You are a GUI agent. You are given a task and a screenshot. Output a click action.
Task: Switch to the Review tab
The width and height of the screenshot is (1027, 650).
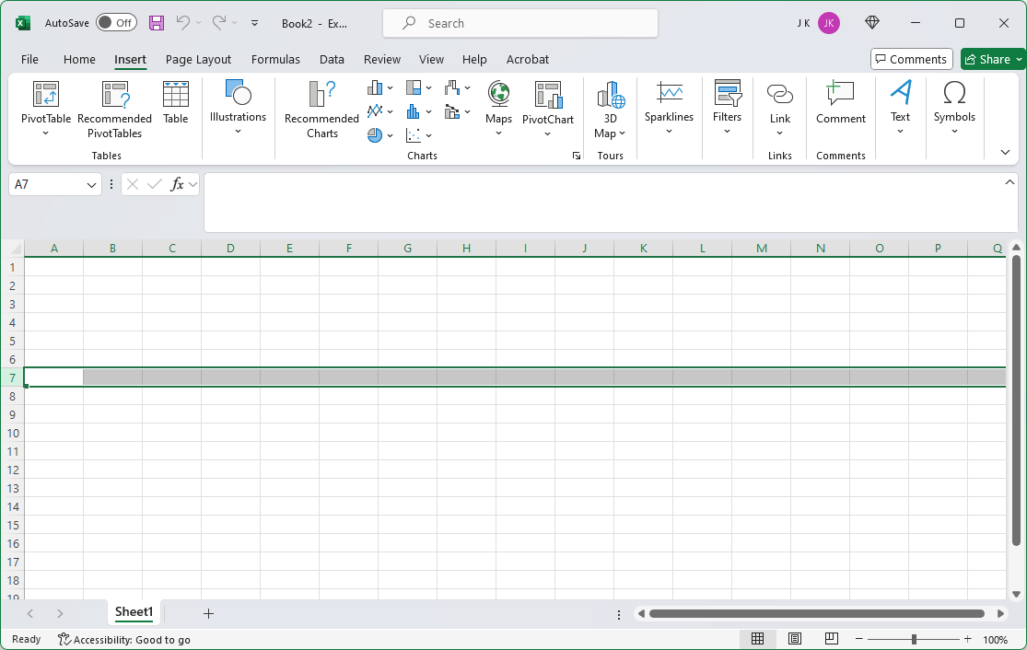382,60
